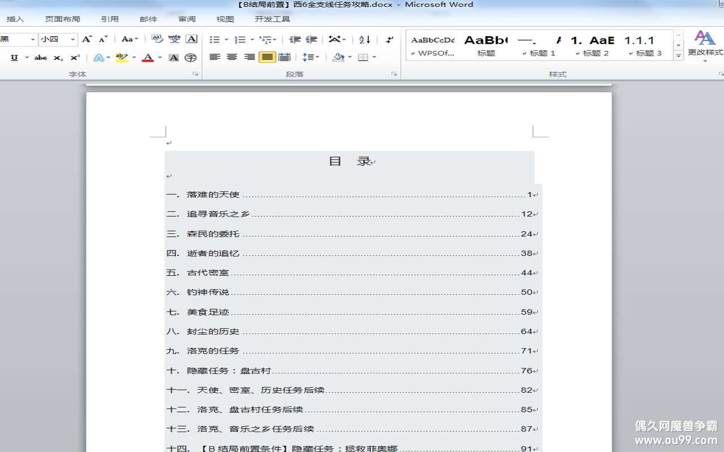Image resolution: width=724 pixels, height=452 pixels.
Task: Click the 更改样式 button
Action: tap(705, 44)
